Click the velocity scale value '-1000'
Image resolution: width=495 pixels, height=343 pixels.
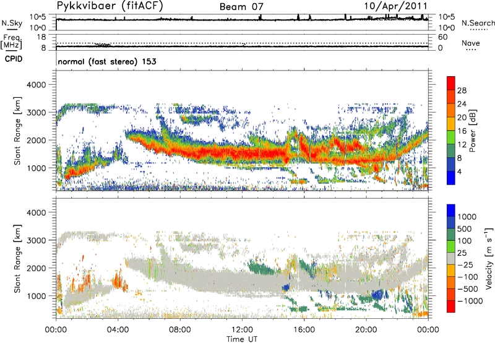tap(470, 301)
